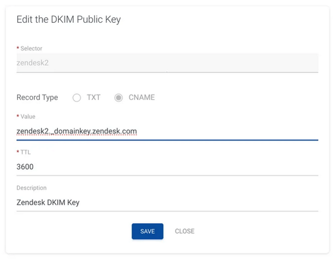Click the Selector field label
Screen dimensions: 333x259
click(x=31, y=49)
